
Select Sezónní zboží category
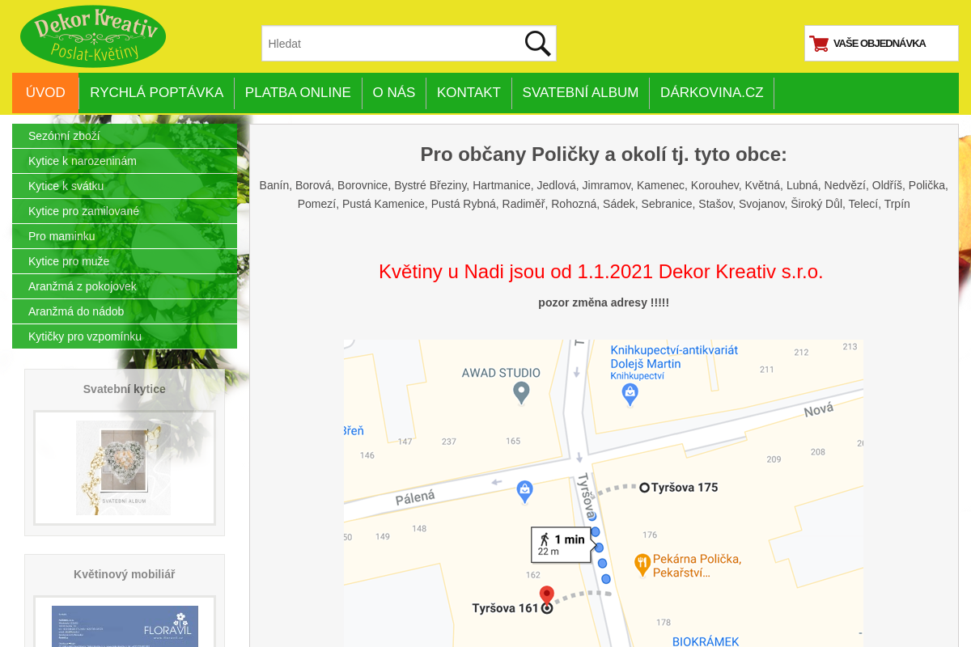125,136
